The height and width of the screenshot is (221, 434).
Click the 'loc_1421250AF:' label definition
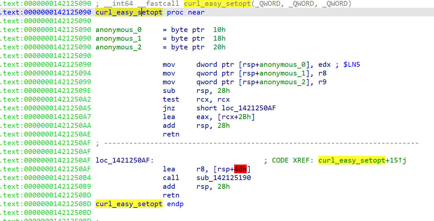(x=125, y=160)
